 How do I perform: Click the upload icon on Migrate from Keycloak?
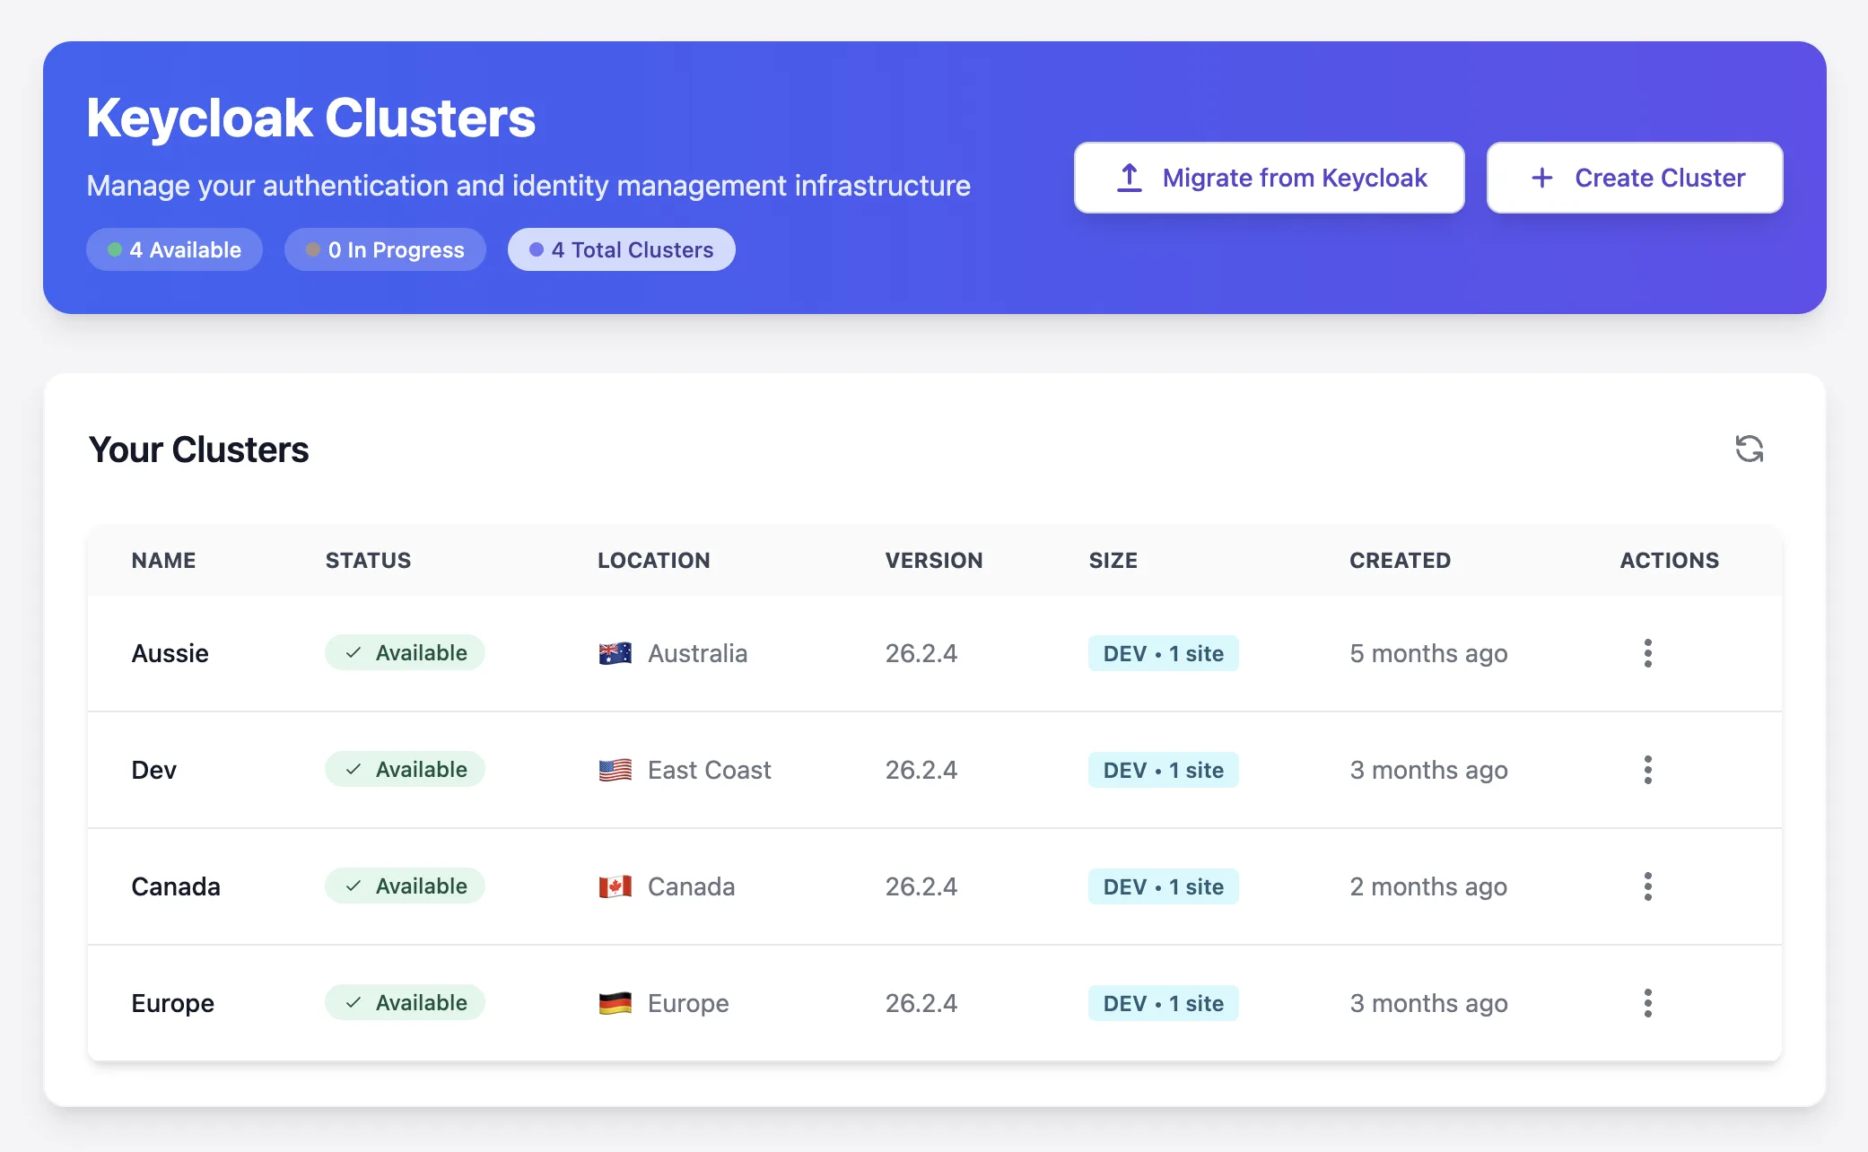click(x=1128, y=178)
